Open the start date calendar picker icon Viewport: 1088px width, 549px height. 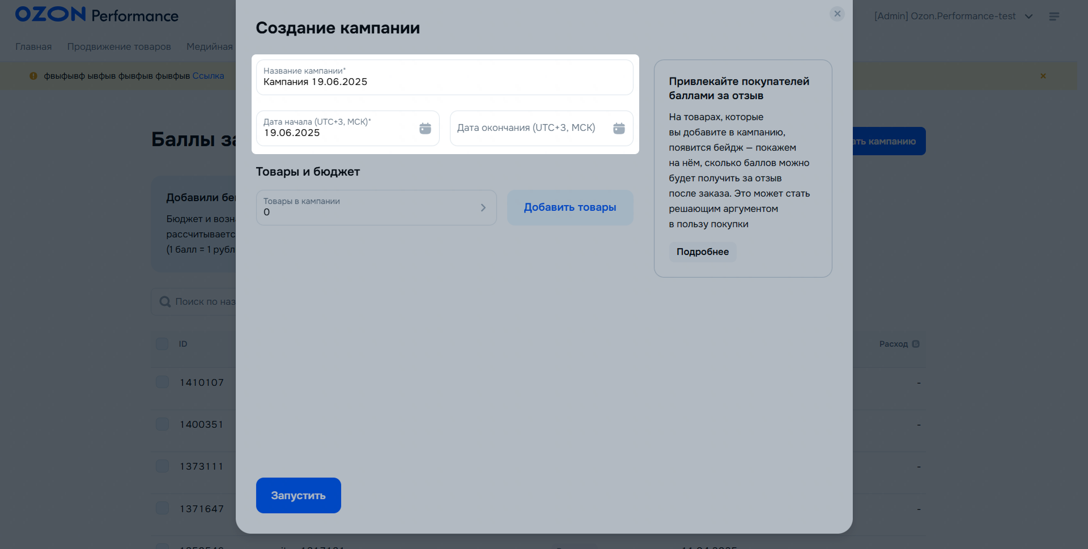click(425, 129)
